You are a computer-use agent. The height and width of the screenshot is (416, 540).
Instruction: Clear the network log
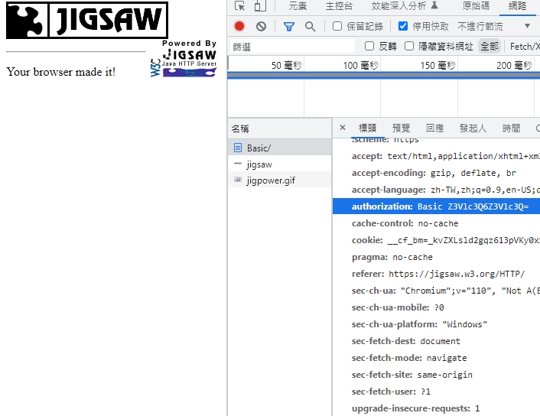pos(261,26)
